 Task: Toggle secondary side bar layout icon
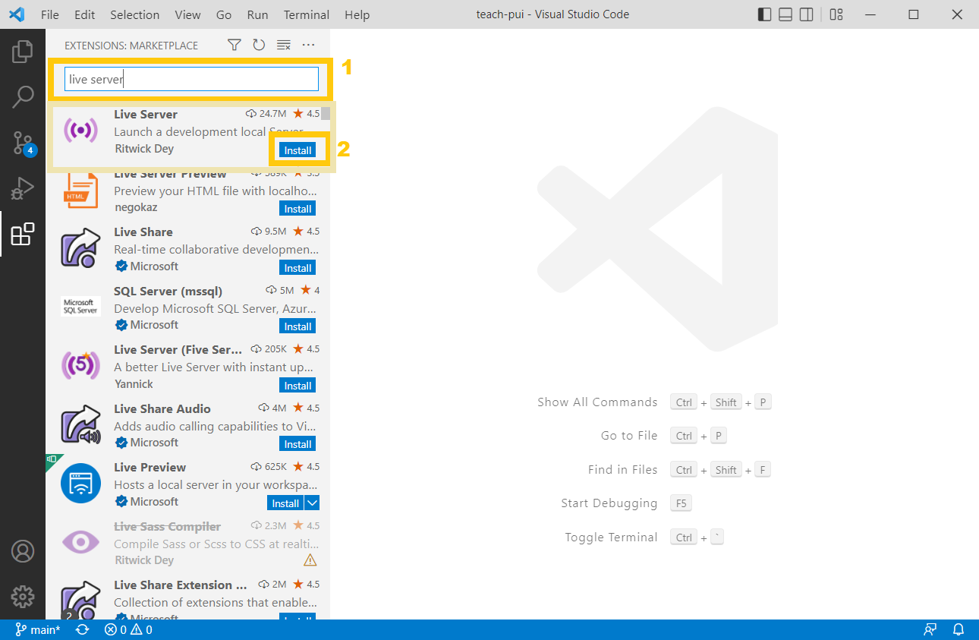[807, 14]
